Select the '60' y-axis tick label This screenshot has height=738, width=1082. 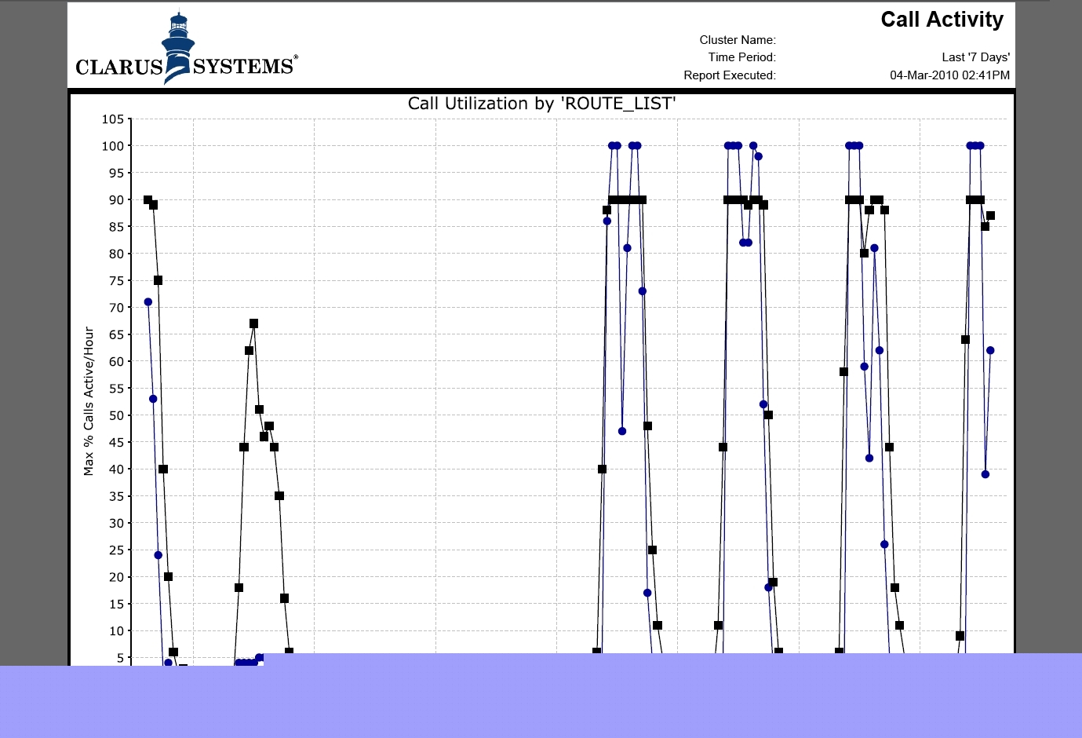click(117, 362)
